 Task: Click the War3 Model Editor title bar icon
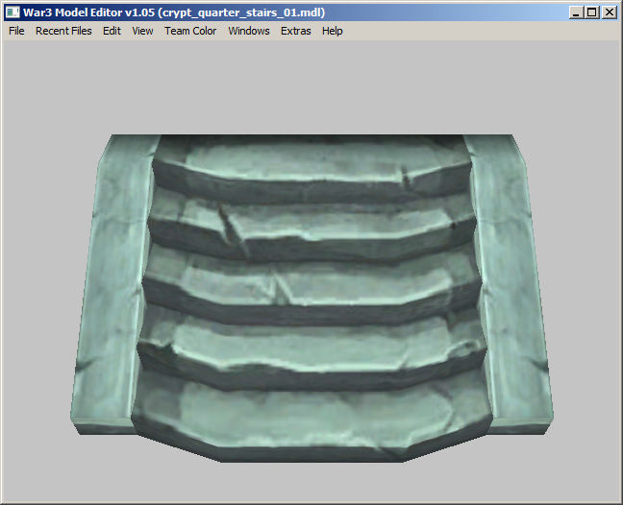point(12,12)
